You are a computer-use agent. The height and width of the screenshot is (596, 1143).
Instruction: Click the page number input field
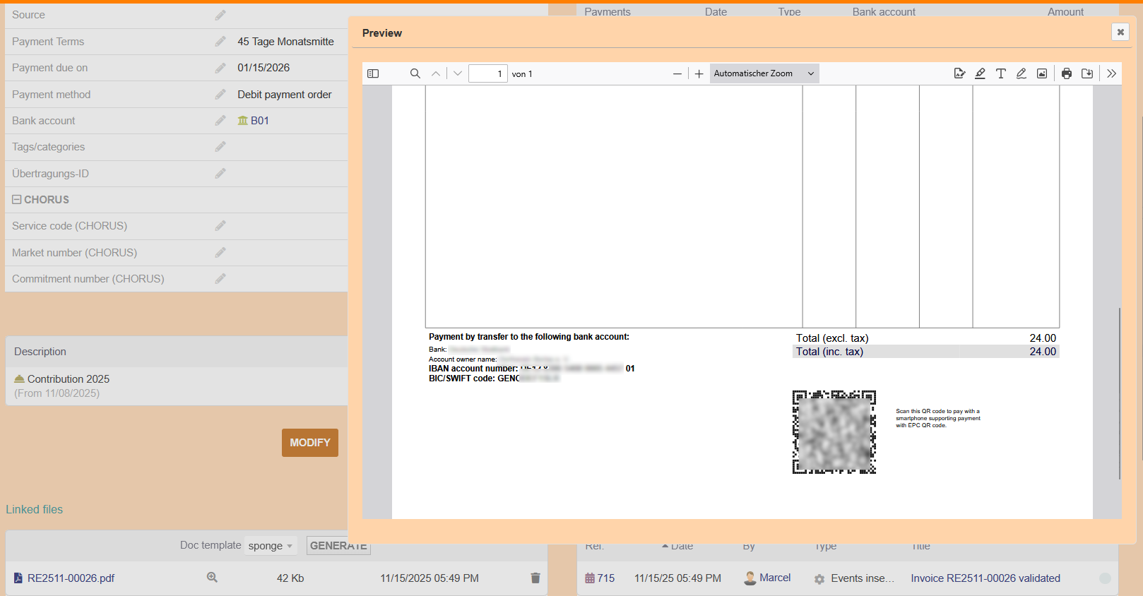pos(488,73)
